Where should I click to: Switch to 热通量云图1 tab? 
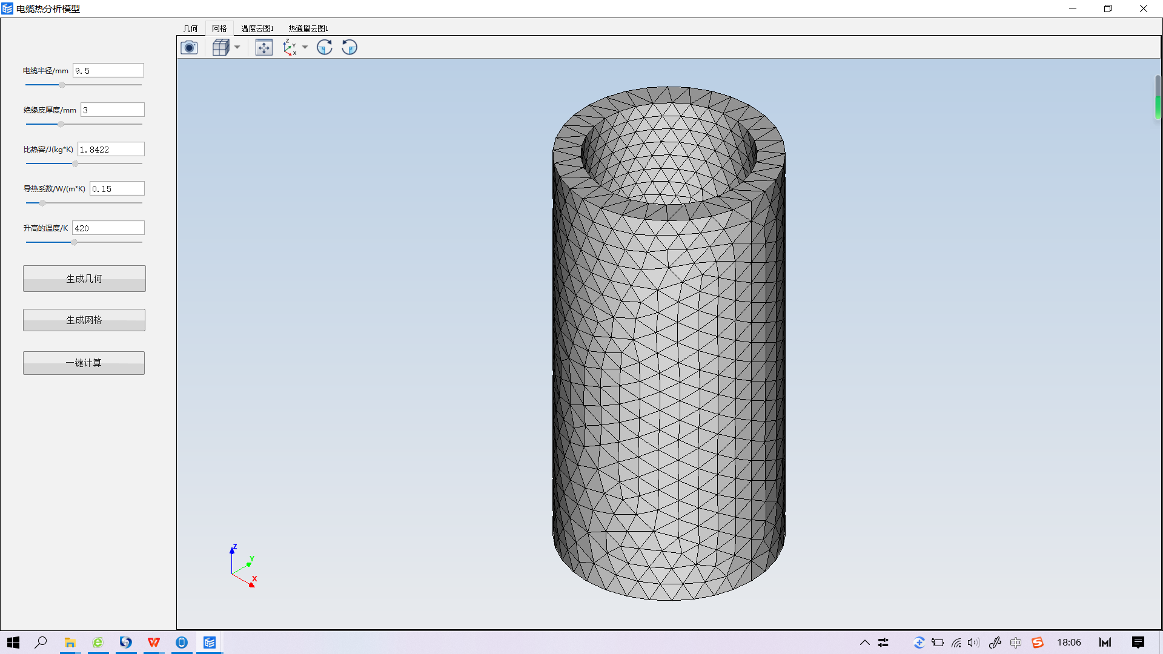[308, 28]
